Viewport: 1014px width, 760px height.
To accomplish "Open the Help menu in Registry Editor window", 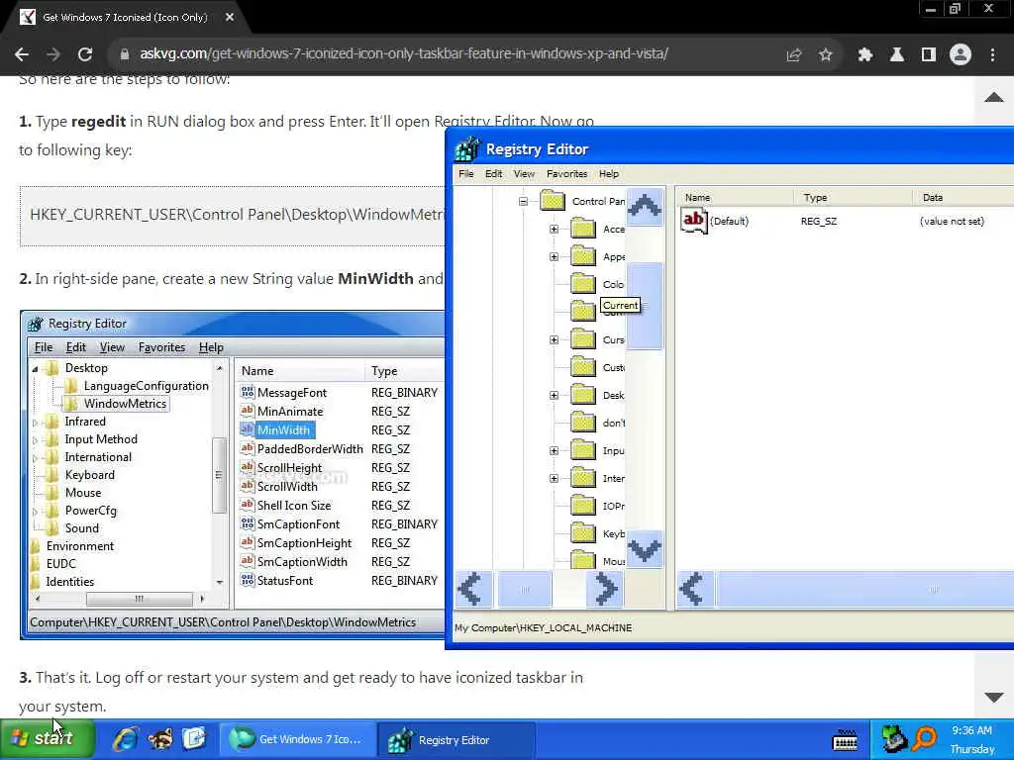I will coord(609,174).
